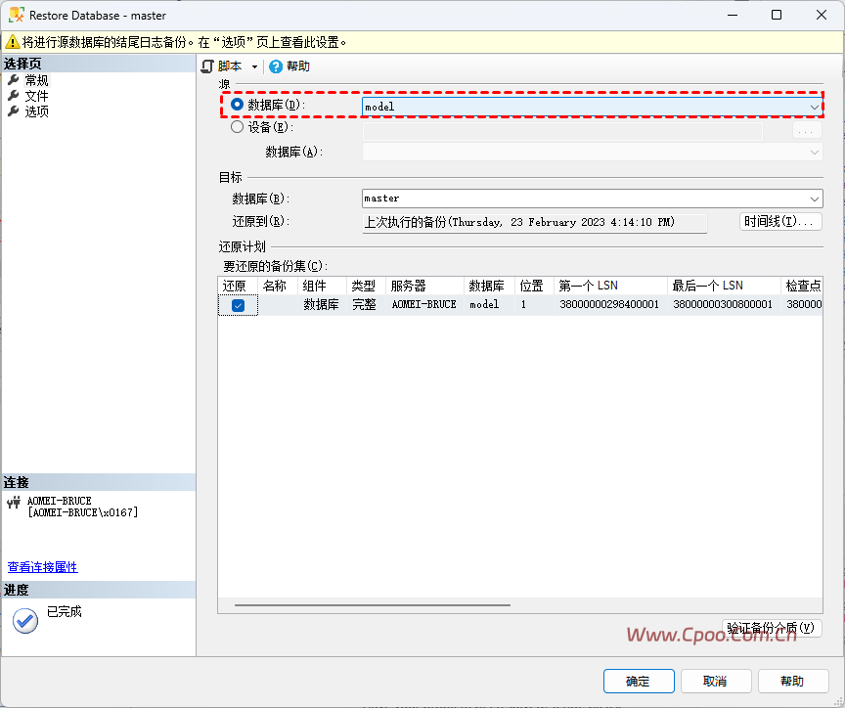Click the 还原到 restore-to field
This screenshot has height=708, width=845.
click(535, 222)
